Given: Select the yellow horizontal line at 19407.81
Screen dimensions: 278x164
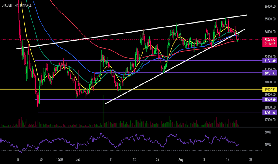Looking at the screenshot, I should coord(131,89).
